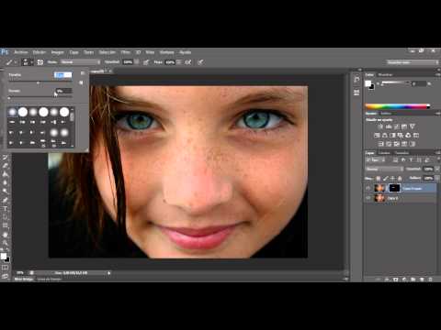Viewport: 441px width, 330px height.
Task: Toggle lock image pixels brush icon
Action: click(385, 178)
